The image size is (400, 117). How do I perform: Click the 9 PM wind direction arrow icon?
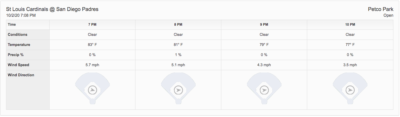coord(264,90)
